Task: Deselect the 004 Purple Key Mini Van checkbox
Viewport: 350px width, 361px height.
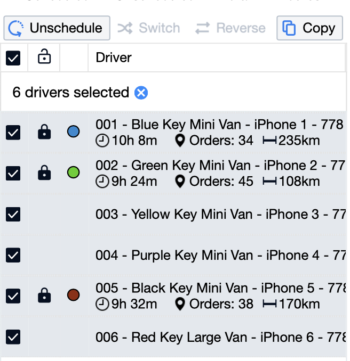Action: coord(13,255)
